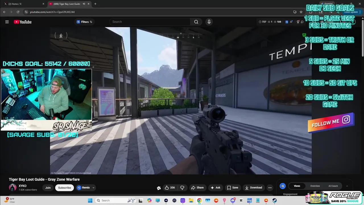Reload the YouTube page
Image resolution: width=364 pixels, height=205 pixels.
coord(18,12)
